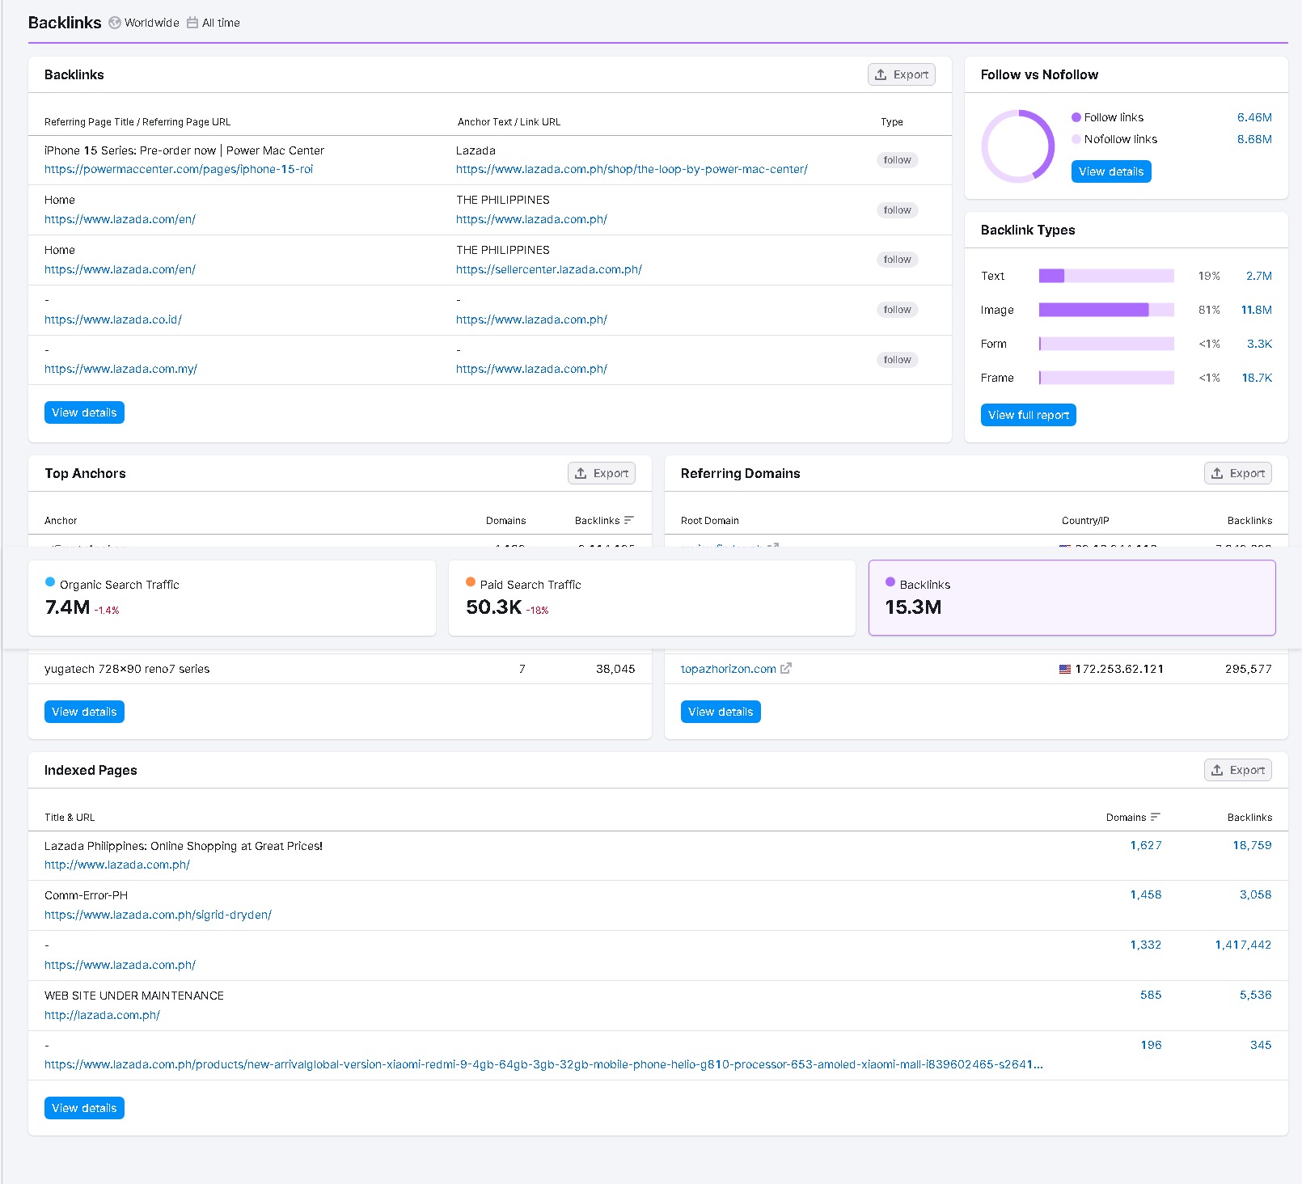Click the Country/IP column header
The width and height of the screenshot is (1302, 1184).
[1085, 520]
